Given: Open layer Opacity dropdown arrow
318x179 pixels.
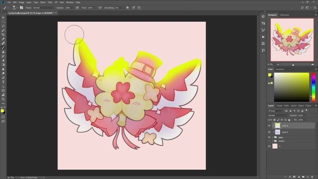Looking at the screenshot, I should tap(306, 115).
